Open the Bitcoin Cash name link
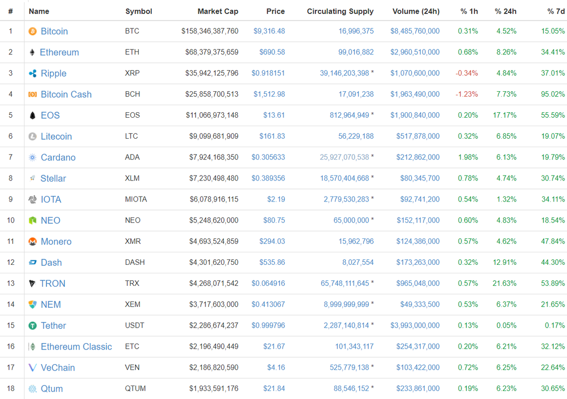This screenshot has height=399, width=567. (x=66, y=94)
